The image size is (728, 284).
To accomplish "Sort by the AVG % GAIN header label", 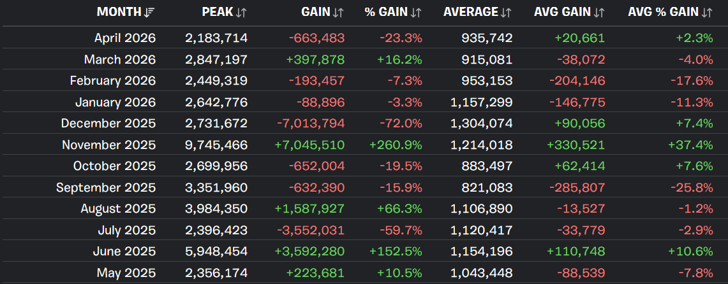I will [x=664, y=13].
